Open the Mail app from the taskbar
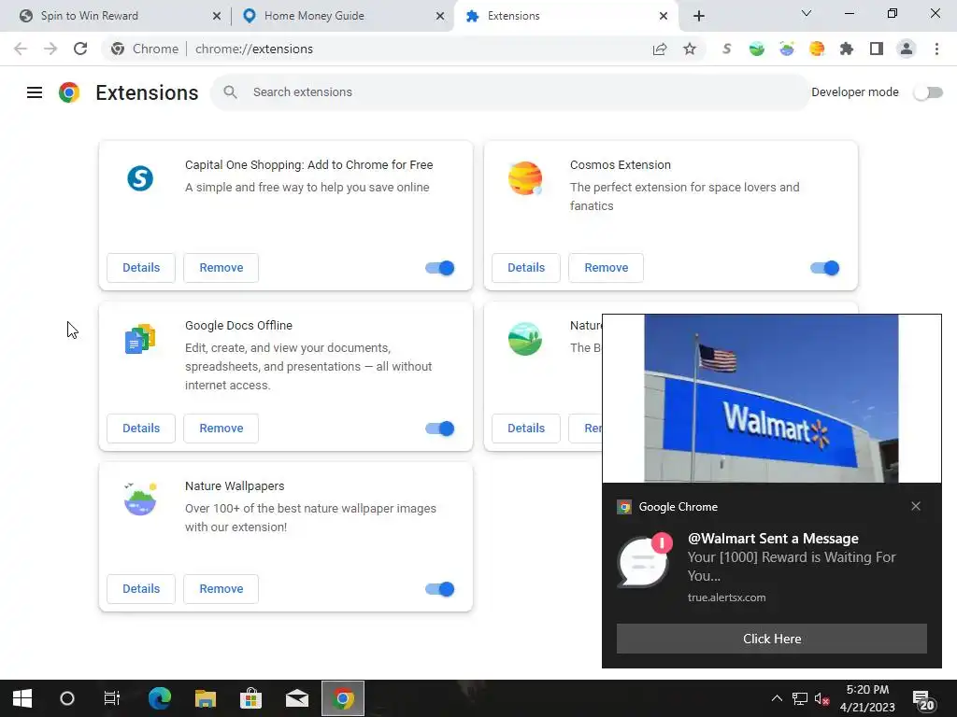This screenshot has height=717, width=957. [x=297, y=698]
